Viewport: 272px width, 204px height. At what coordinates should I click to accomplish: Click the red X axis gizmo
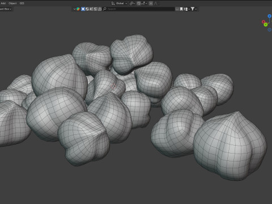[263, 22]
